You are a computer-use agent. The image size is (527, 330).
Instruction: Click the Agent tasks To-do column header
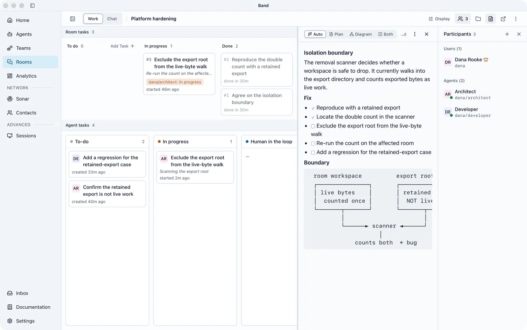click(107, 142)
